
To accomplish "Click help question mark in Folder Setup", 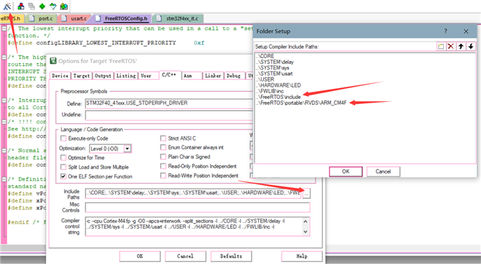I will 445,32.
